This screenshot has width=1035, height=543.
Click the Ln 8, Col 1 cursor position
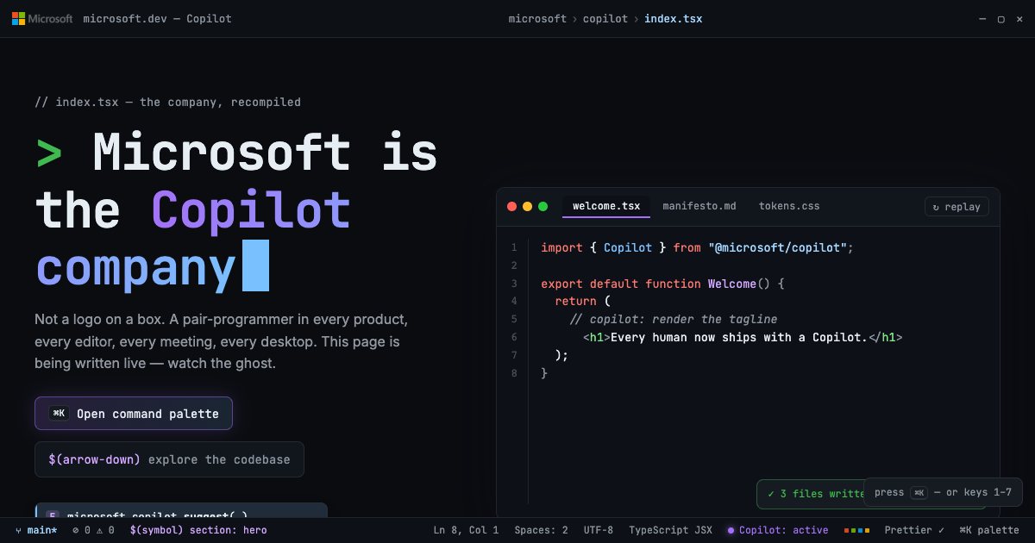point(466,530)
